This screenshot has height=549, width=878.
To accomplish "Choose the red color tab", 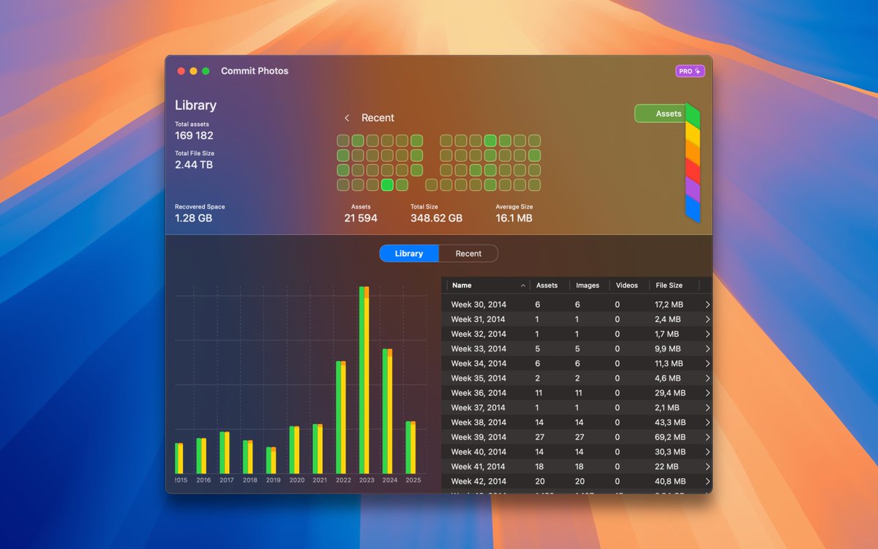I will tap(692, 172).
